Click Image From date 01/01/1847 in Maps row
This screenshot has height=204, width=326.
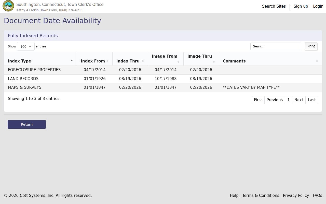(166, 87)
